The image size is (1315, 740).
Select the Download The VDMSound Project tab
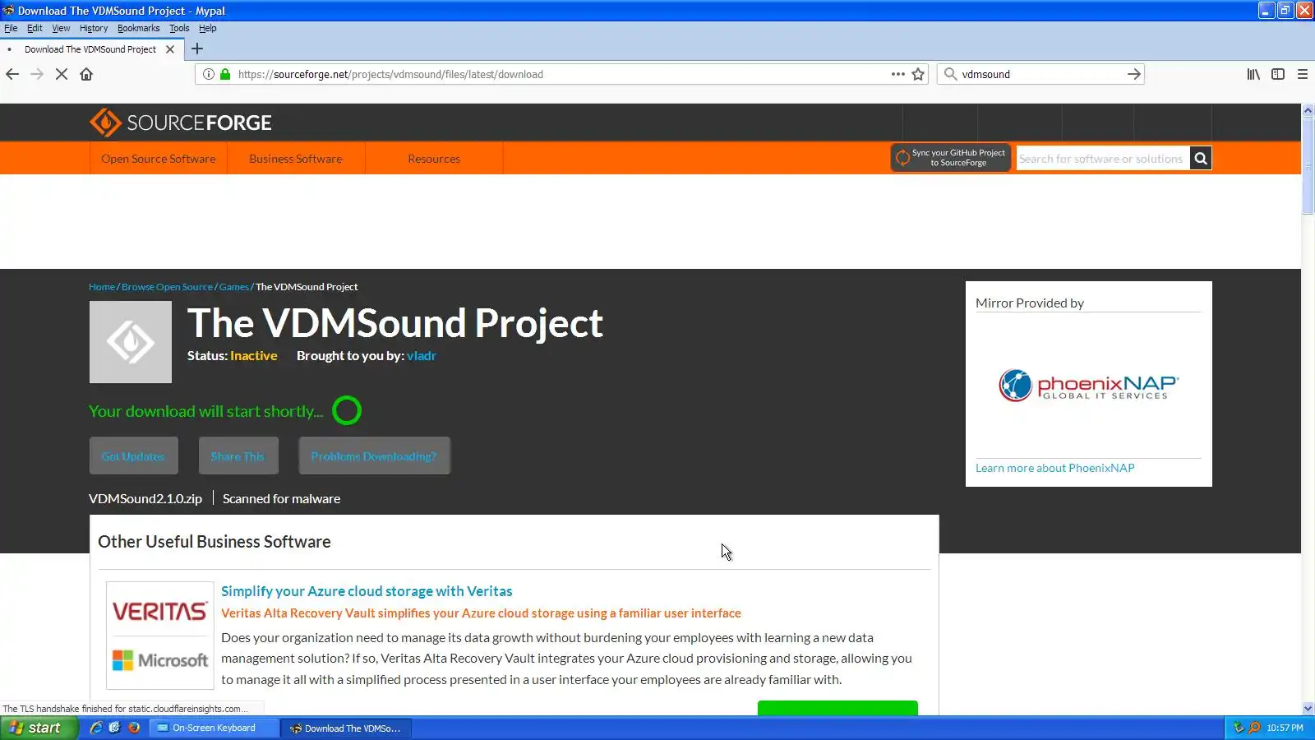tap(90, 49)
